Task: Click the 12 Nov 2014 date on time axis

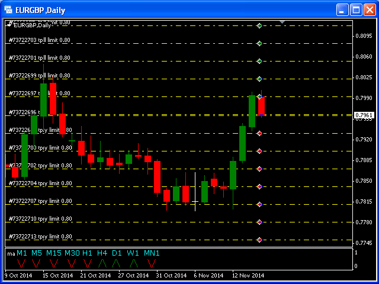Action: (x=247, y=275)
